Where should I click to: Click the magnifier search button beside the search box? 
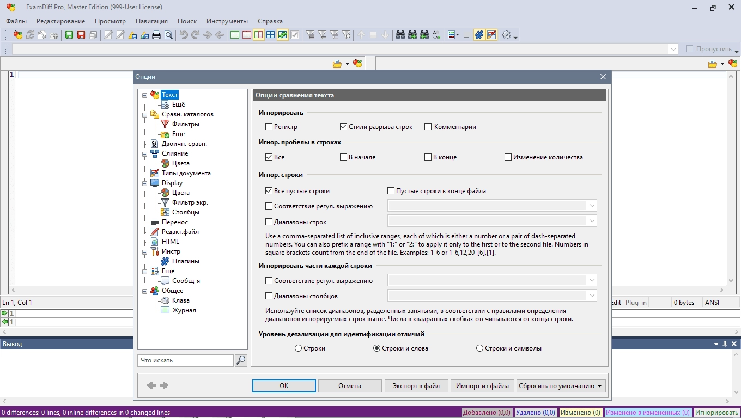241,360
